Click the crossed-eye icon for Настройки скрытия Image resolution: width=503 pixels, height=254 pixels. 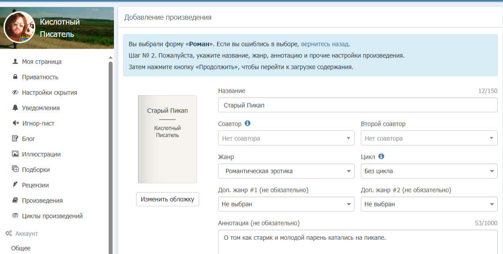point(15,93)
